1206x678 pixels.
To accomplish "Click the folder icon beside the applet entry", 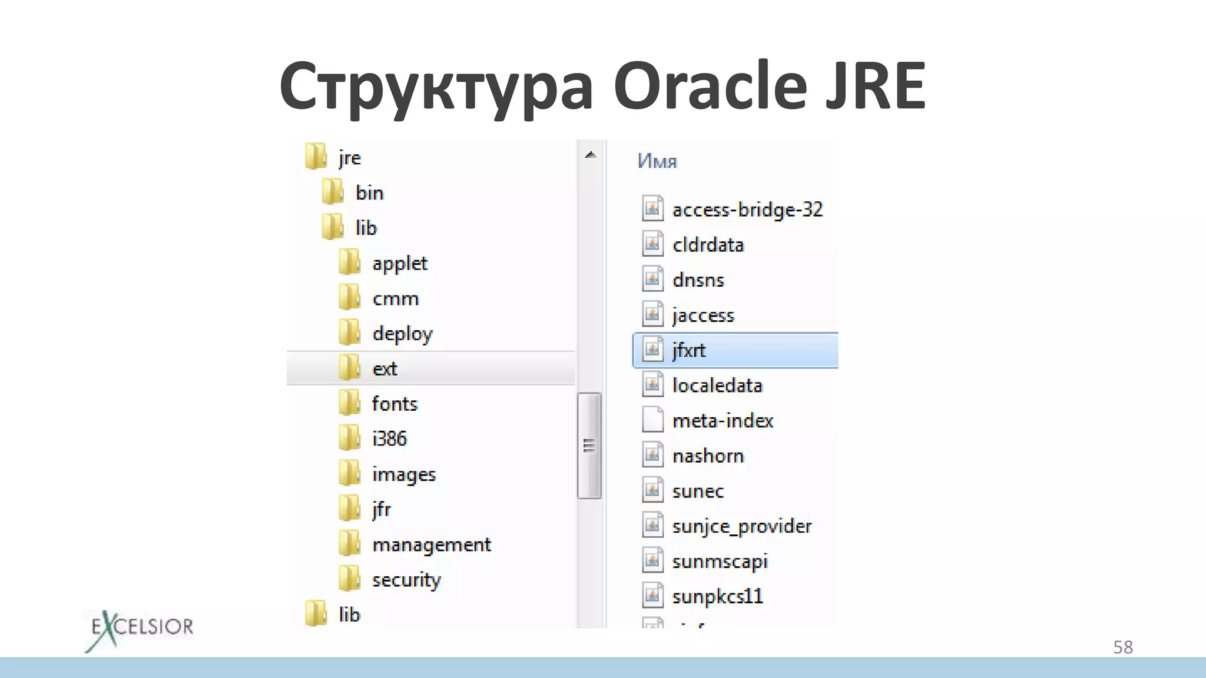I will (x=350, y=262).
